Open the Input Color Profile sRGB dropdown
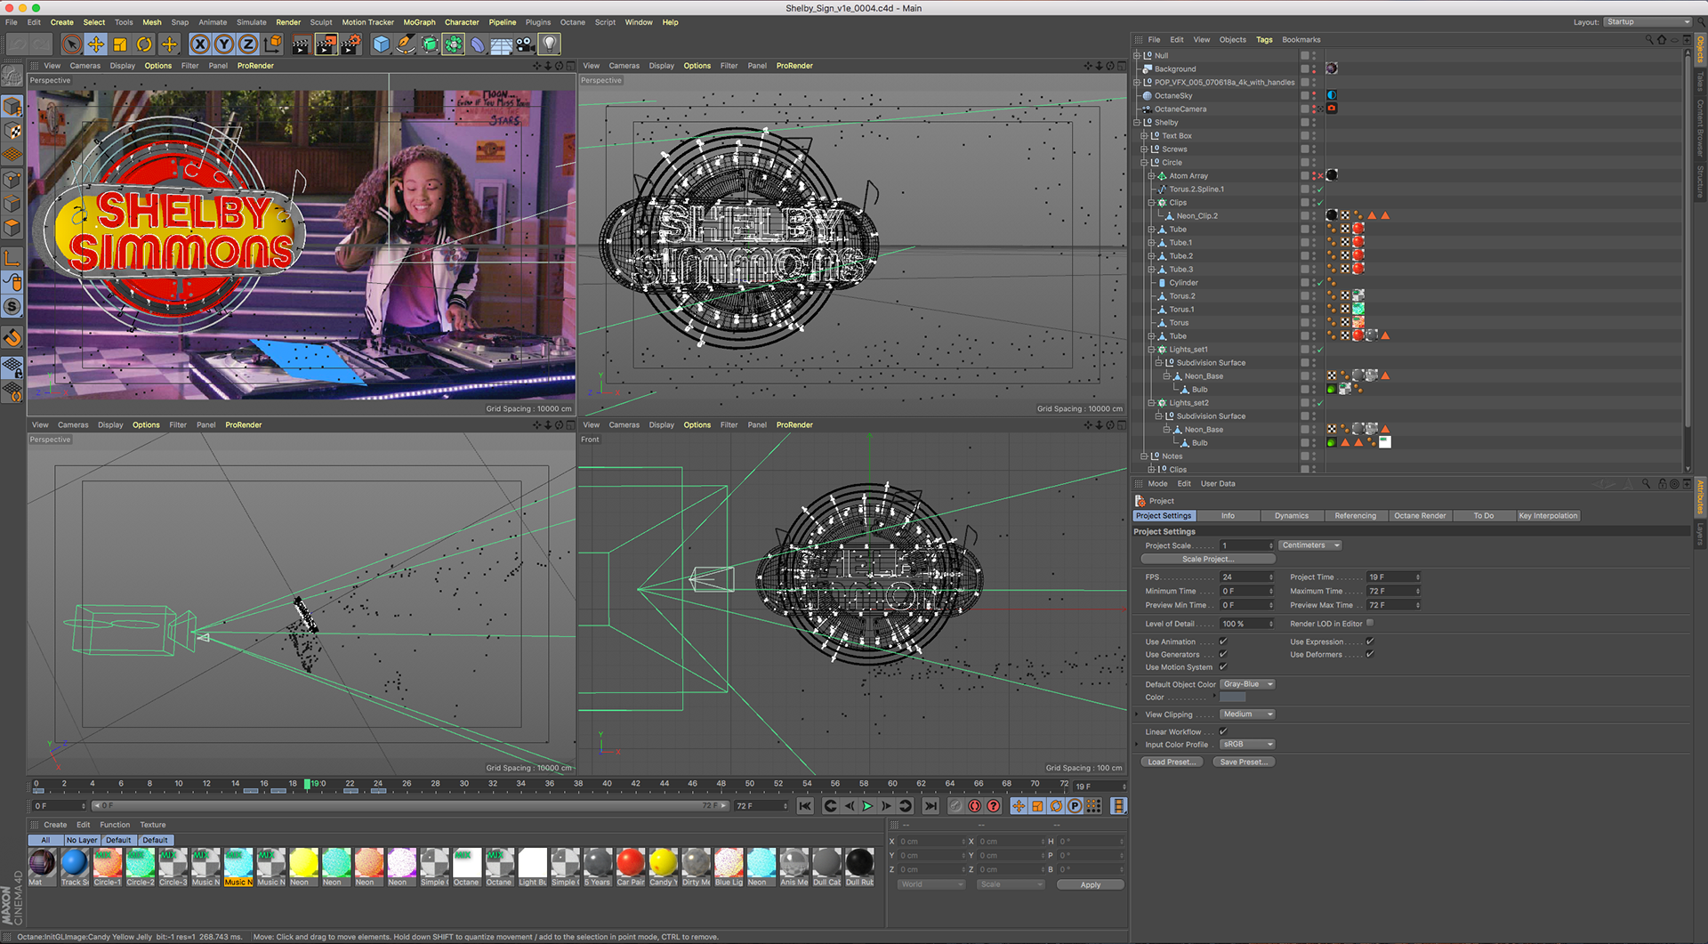 1248,745
